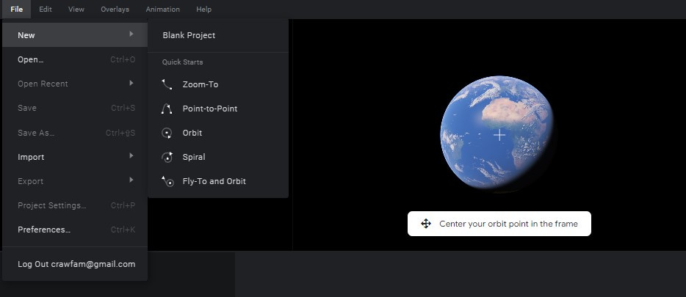Viewport: 686px width, 297px height.
Task: Click the move arrows icon in orbit hint
Action: pyautogui.click(x=426, y=224)
